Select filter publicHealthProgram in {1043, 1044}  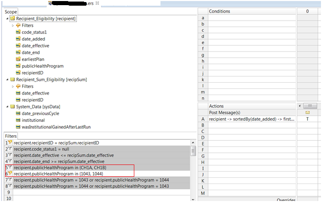click(x=102, y=174)
